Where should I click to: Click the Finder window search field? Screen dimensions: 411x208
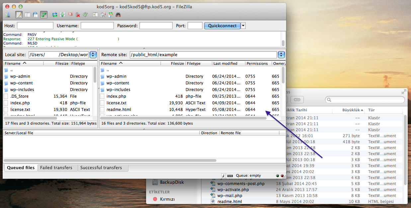click(x=365, y=100)
